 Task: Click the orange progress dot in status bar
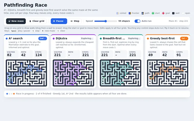coord(14,94)
